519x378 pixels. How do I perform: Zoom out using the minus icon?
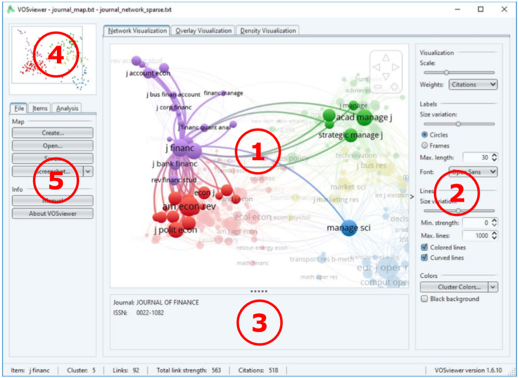pos(378,86)
